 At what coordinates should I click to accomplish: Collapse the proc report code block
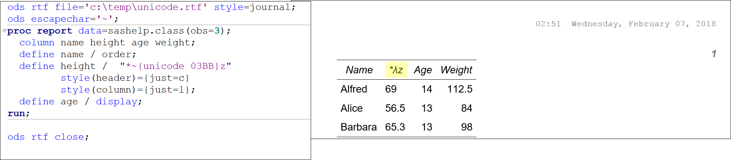(x=4, y=31)
